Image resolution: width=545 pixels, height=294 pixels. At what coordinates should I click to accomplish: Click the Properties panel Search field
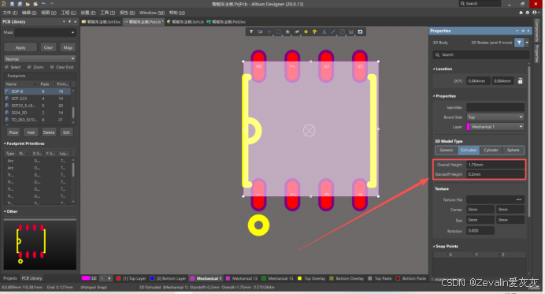(481, 54)
